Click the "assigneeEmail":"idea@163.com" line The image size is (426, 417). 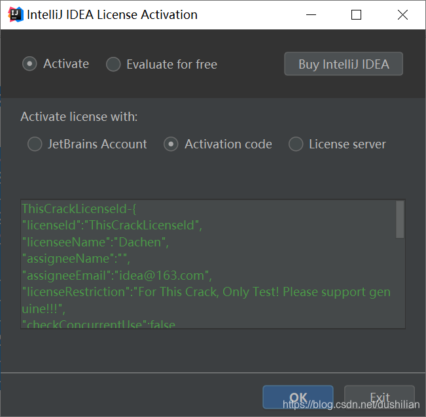pos(117,275)
